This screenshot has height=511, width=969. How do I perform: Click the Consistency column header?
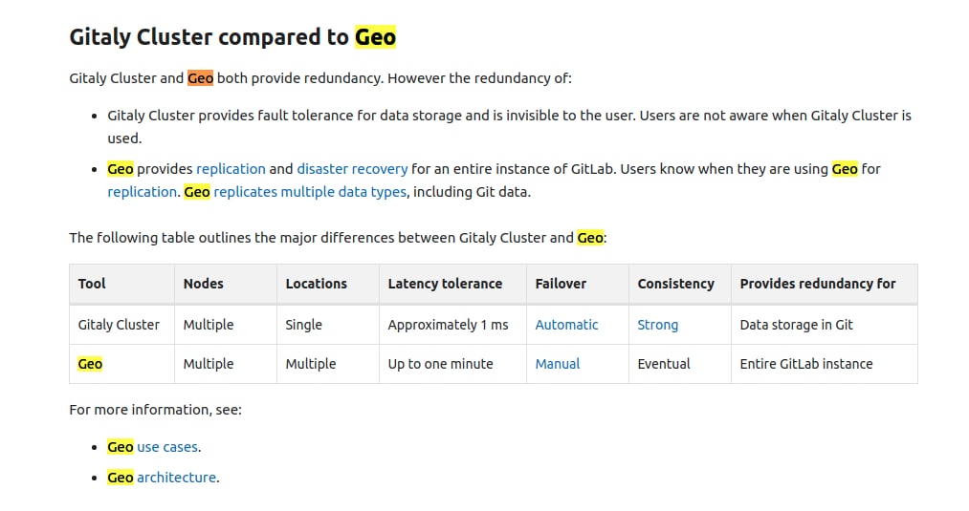(680, 284)
